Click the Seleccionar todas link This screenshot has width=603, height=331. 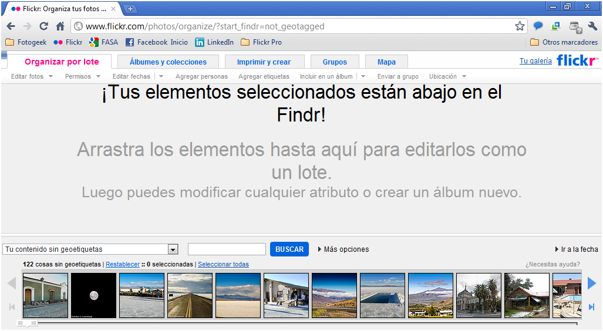[x=224, y=265]
